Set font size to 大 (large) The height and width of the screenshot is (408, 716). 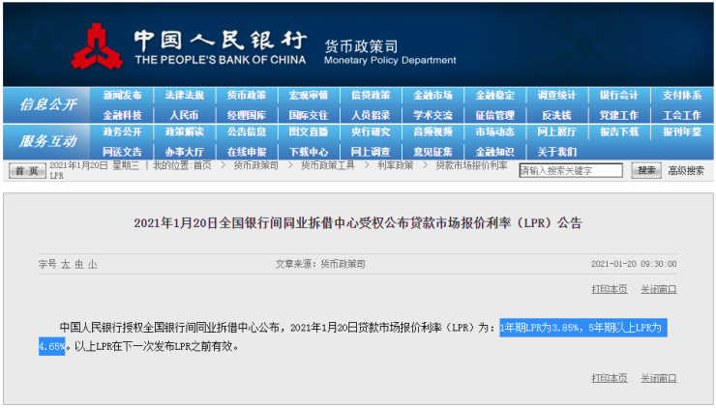66,264
